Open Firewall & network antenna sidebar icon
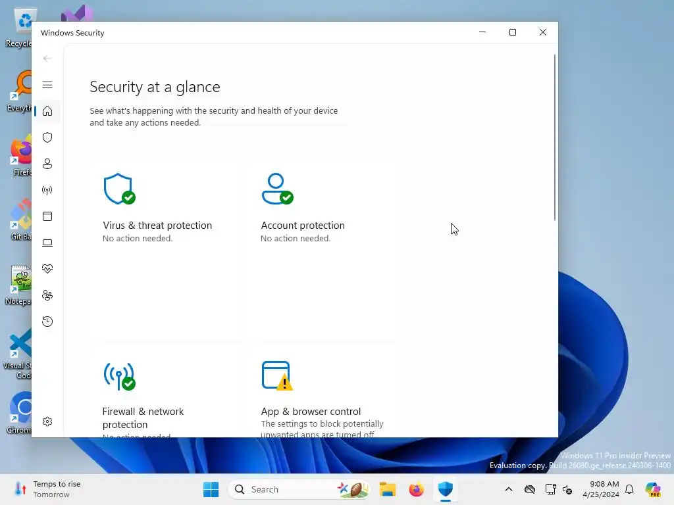674x505 pixels. pyautogui.click(x=47, y=190)
